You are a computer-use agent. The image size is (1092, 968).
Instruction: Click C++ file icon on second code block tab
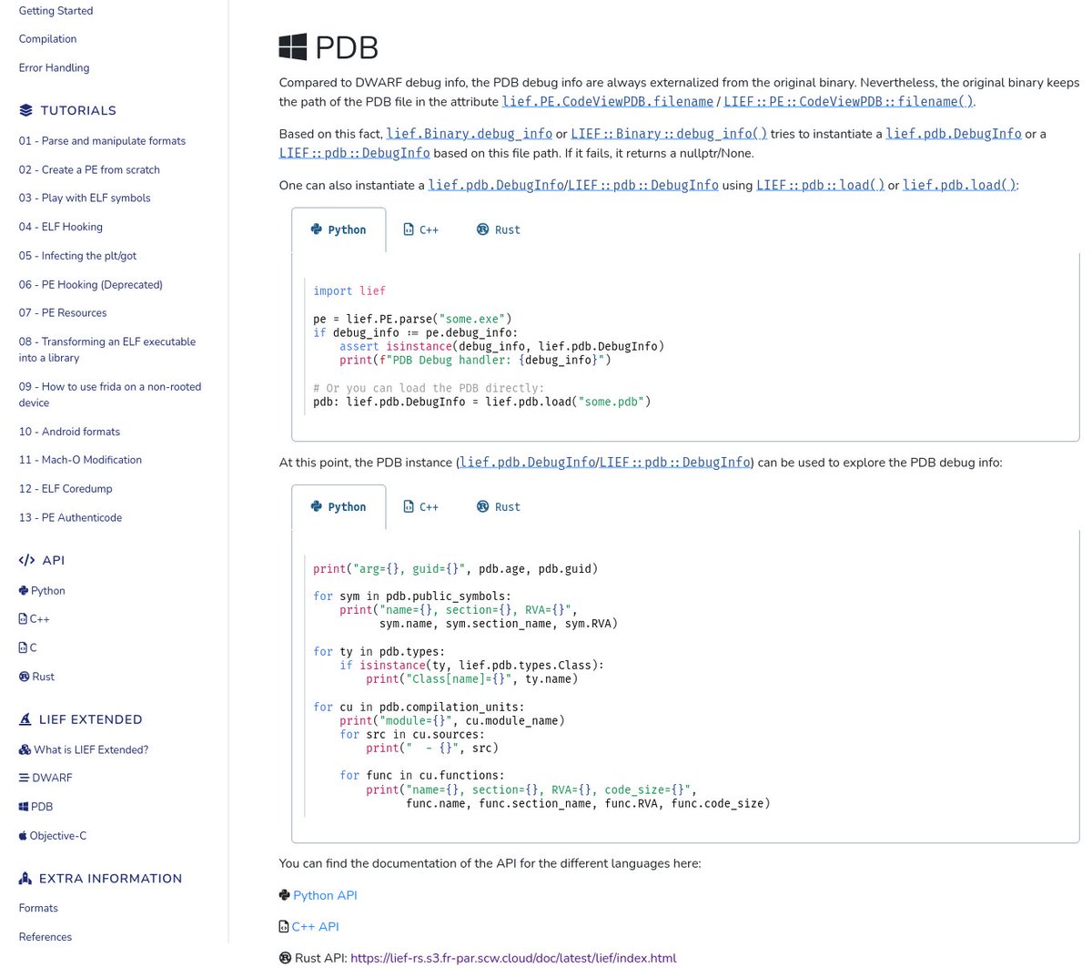coord(409,506)
